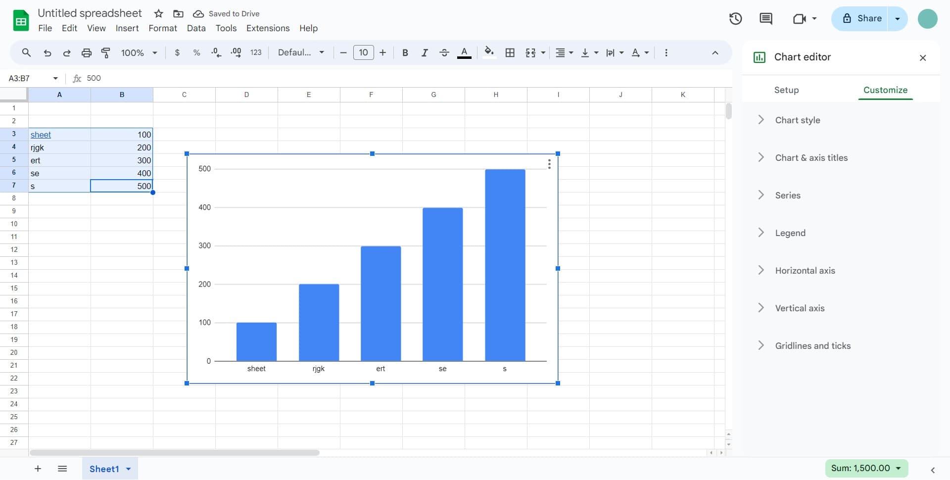Toggle bold formatting
This screenshot has height=480, width=950.
click(405, 52)
